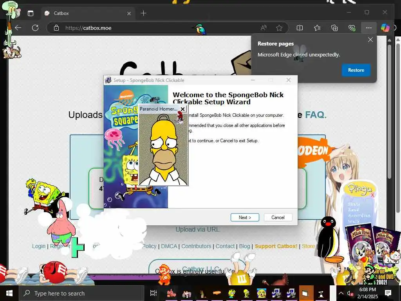This screenshot has width=401, height=301.
Task: Add this page to favorites with the star
Action: 279,28
